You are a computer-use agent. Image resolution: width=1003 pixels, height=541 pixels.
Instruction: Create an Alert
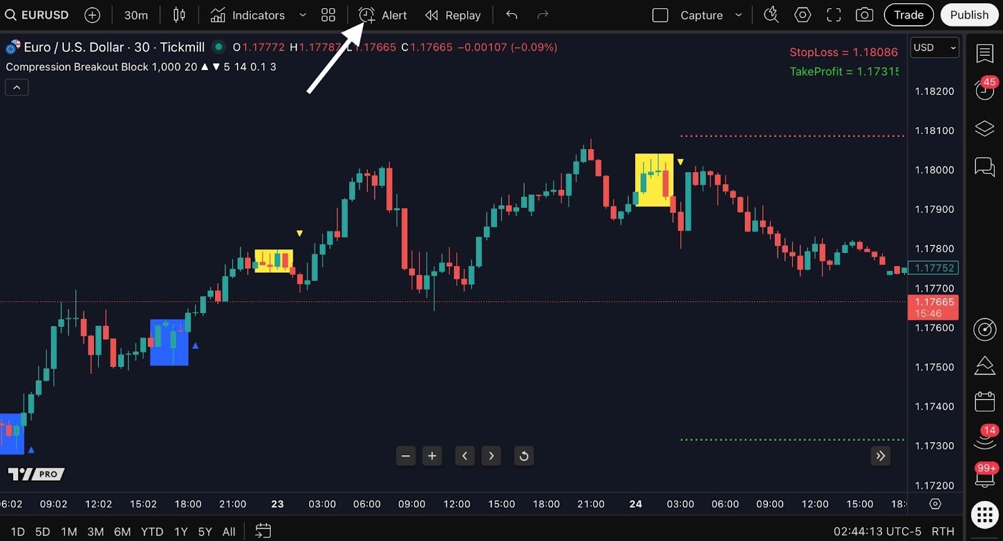[382, 15]
